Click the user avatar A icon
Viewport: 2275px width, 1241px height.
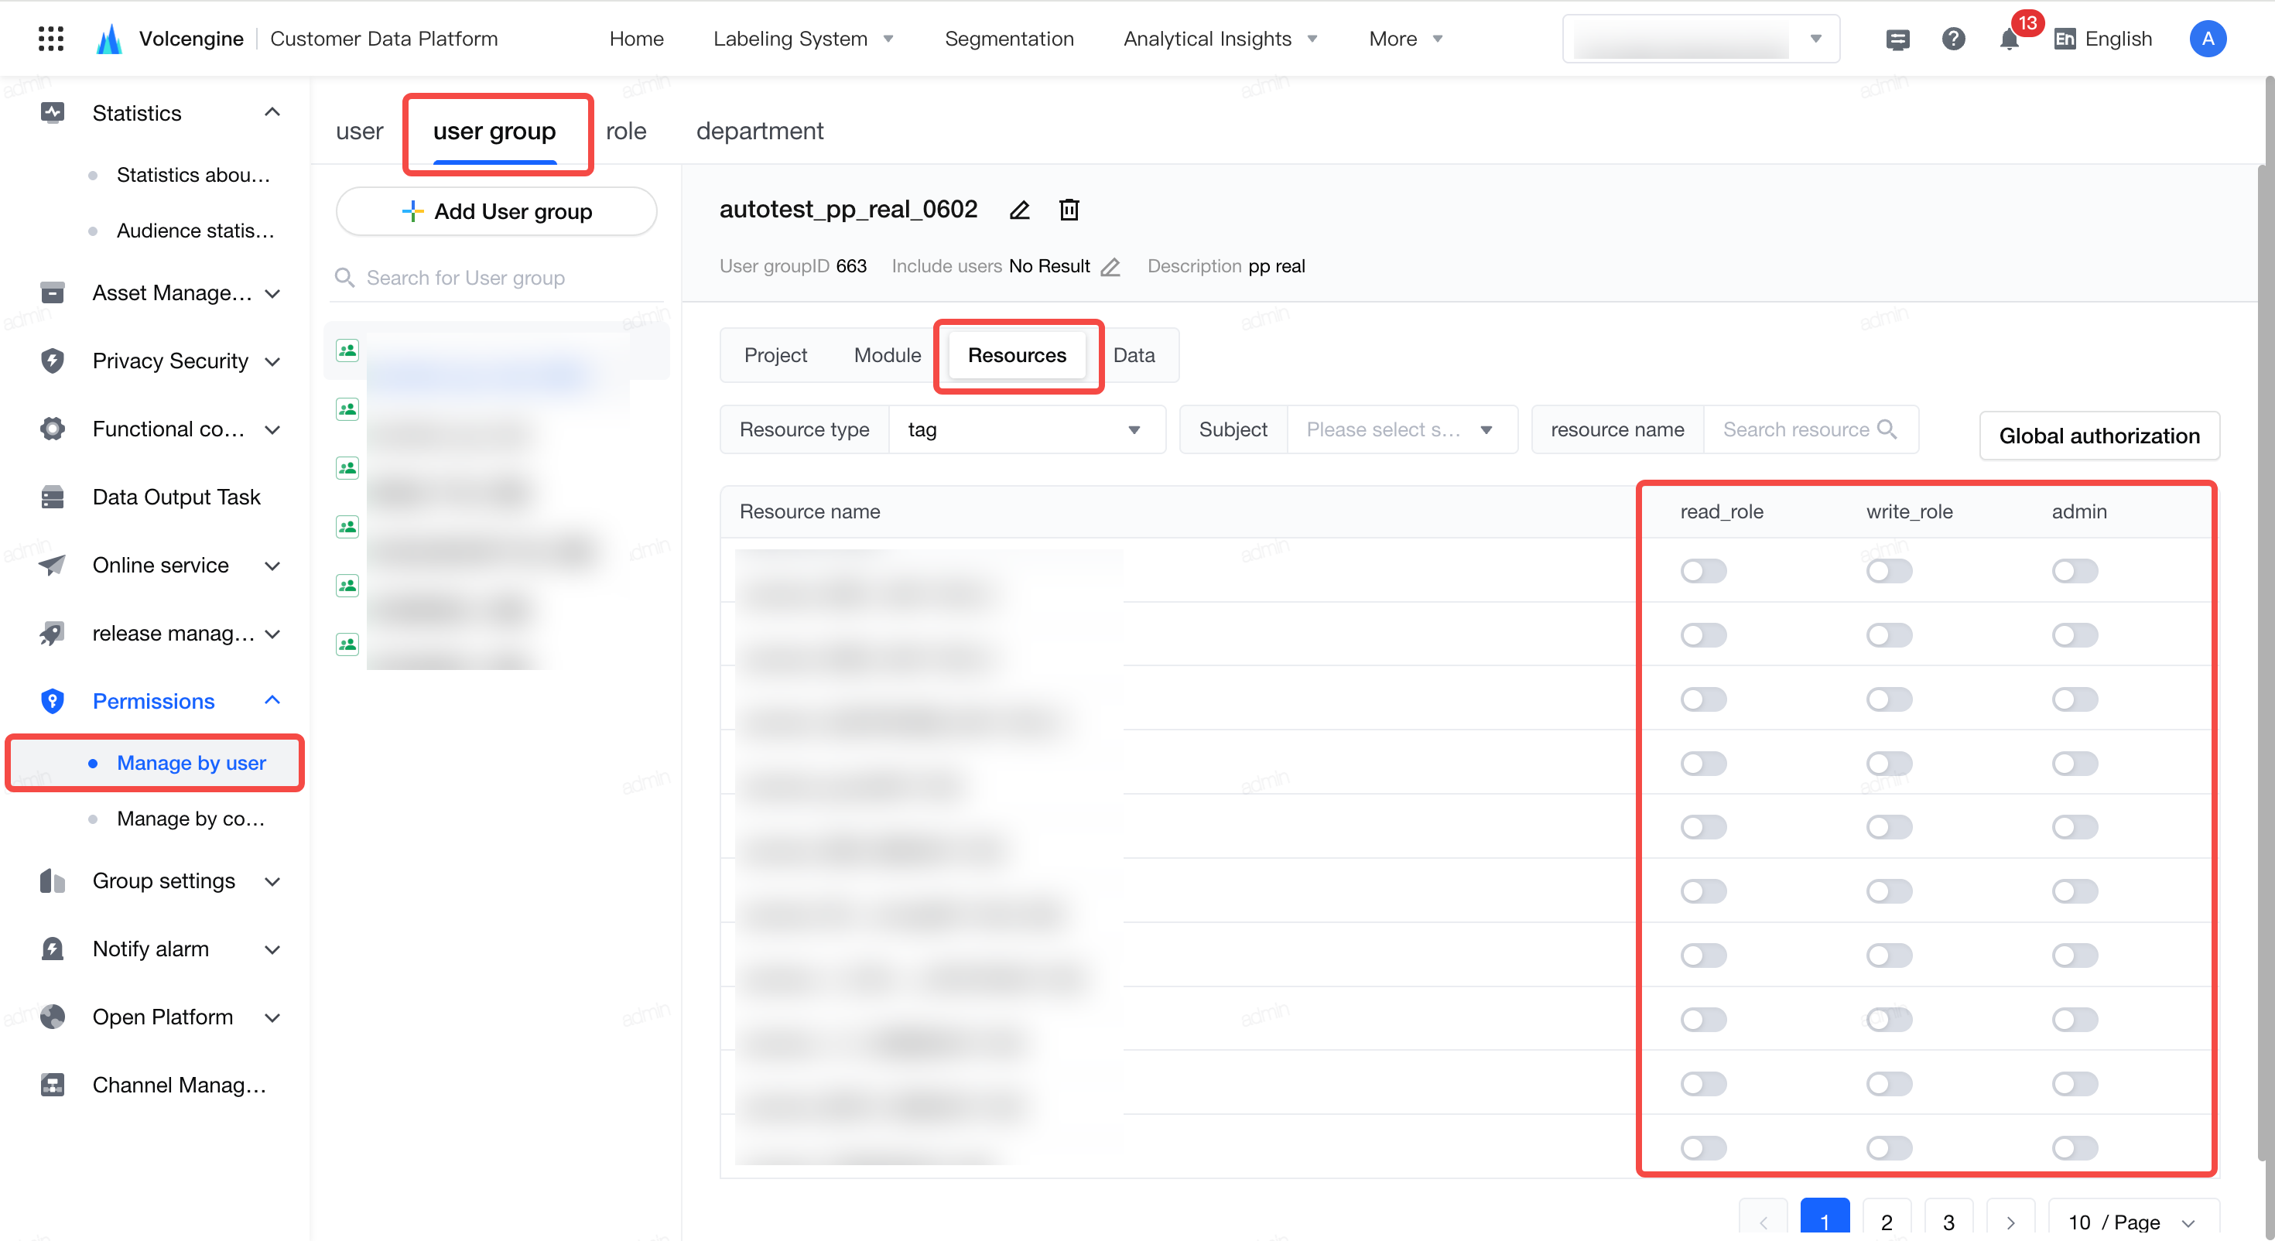(2207, 39)
